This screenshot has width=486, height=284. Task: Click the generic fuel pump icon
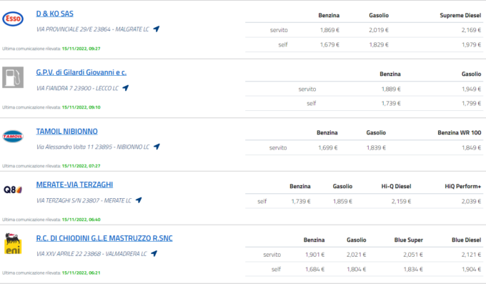point(13,77)
